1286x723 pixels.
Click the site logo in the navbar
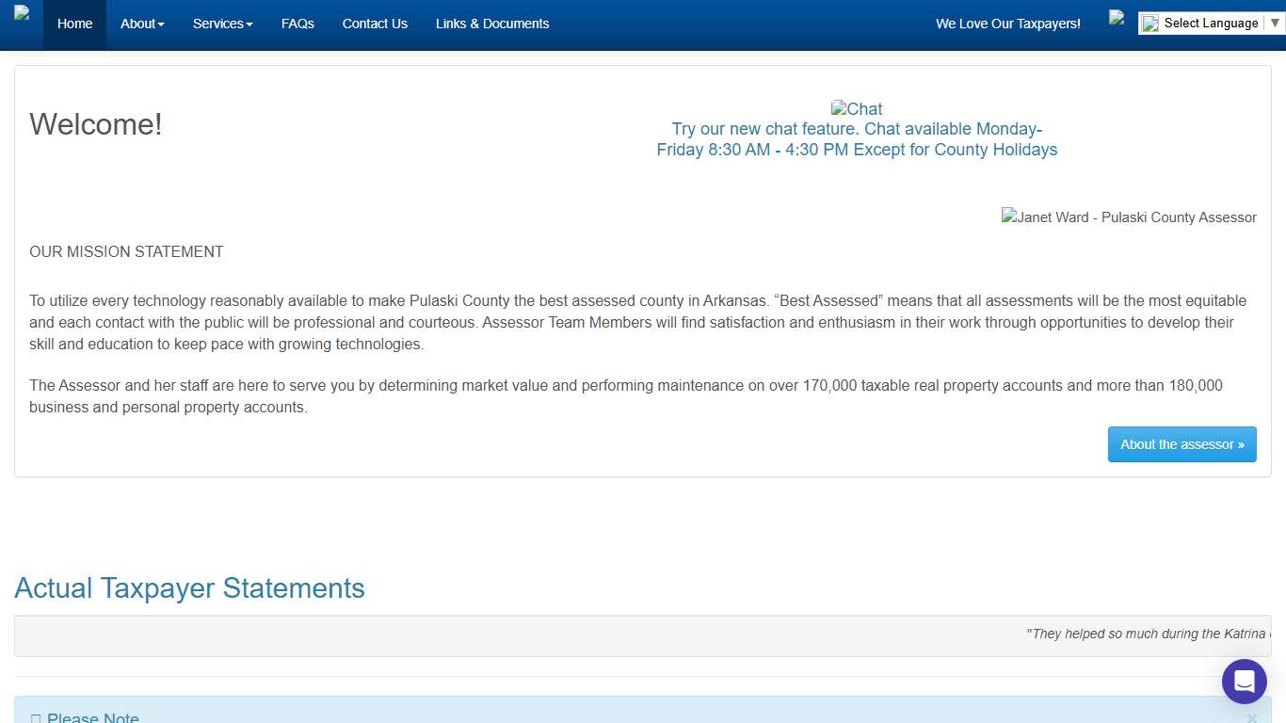22,13
